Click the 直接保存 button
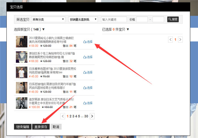198x138 pixels. click(41, 127)
